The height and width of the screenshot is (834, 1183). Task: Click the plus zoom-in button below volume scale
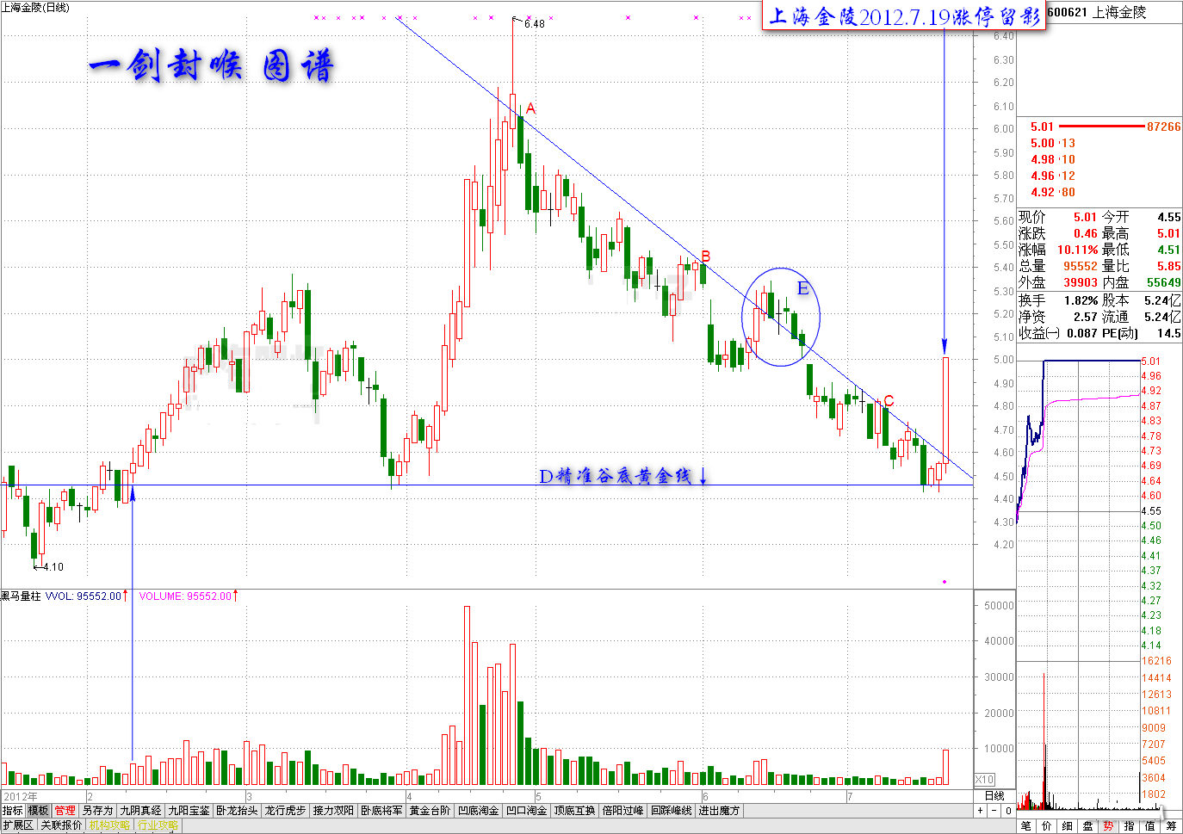point(980,811)
